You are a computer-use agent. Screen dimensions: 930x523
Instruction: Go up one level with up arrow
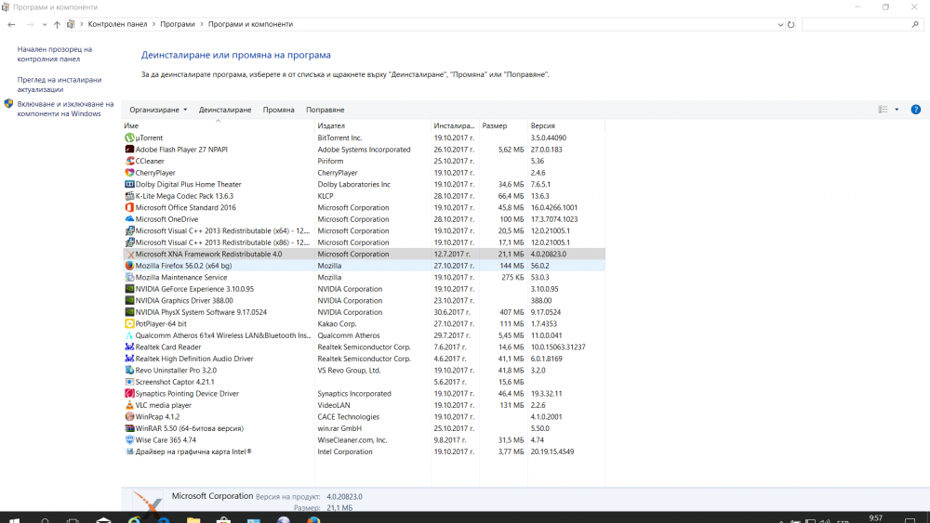tap(57, 24)
